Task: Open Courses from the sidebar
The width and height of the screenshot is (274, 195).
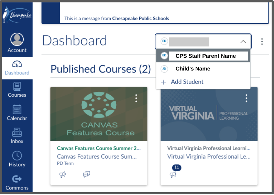Action: tap(17, 90)
